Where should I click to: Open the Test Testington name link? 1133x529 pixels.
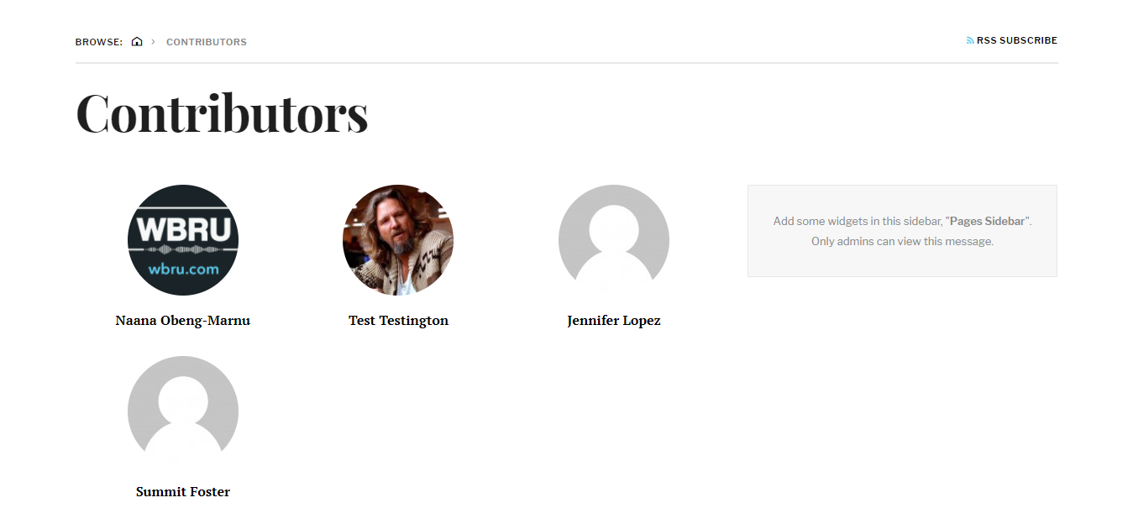click(398, 321)
